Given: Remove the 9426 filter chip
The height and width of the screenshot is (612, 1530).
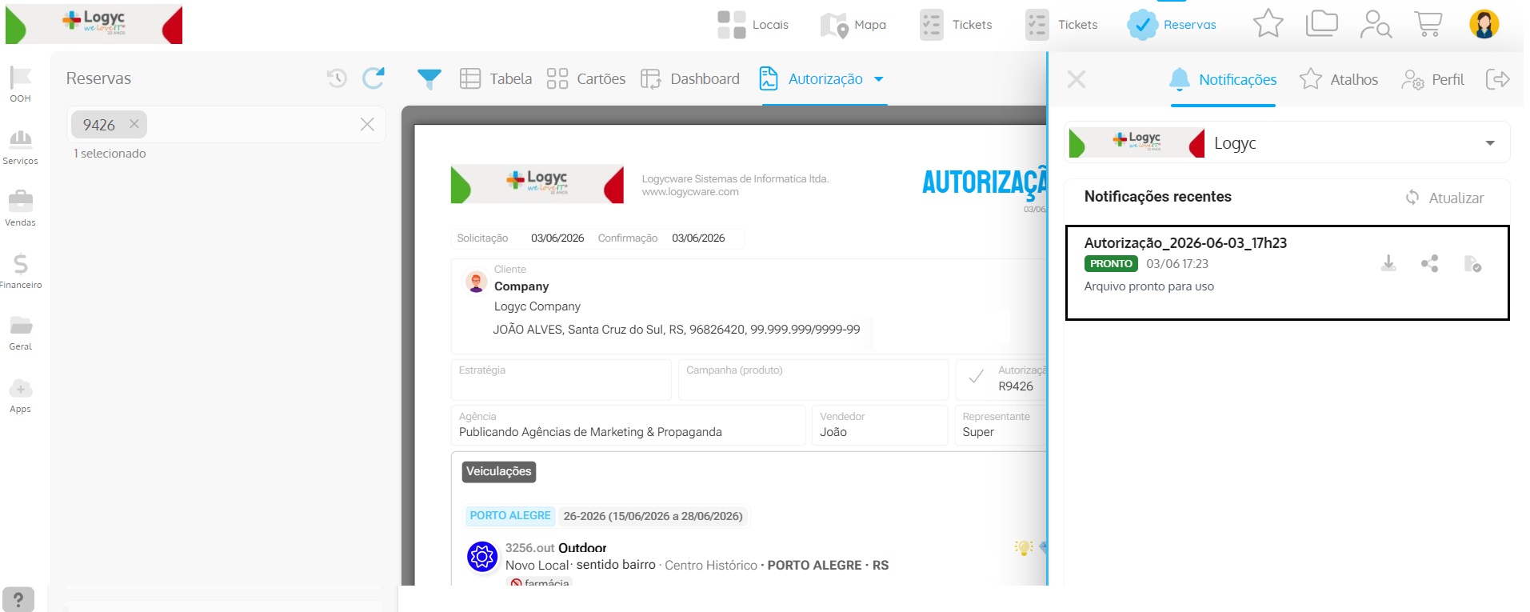Looking at the screenshot, I should tap(134, 124).
